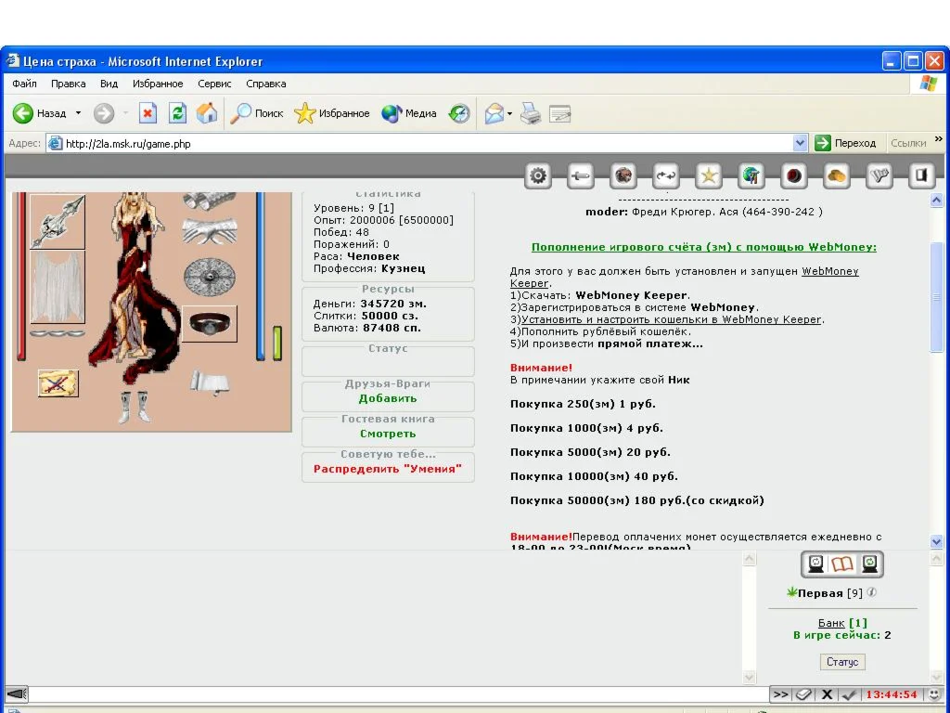
Task: Click the checkmark icon in chat bar
Action: (849, 694)
